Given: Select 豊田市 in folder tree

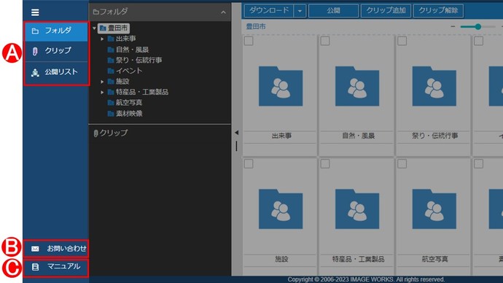Looking at the screenshot, I should pos(114,28).
